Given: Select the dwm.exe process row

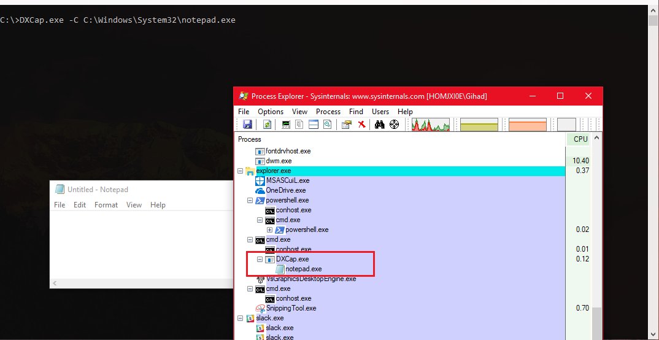Looking at the screenshot, I should click(x=401, y=161).
